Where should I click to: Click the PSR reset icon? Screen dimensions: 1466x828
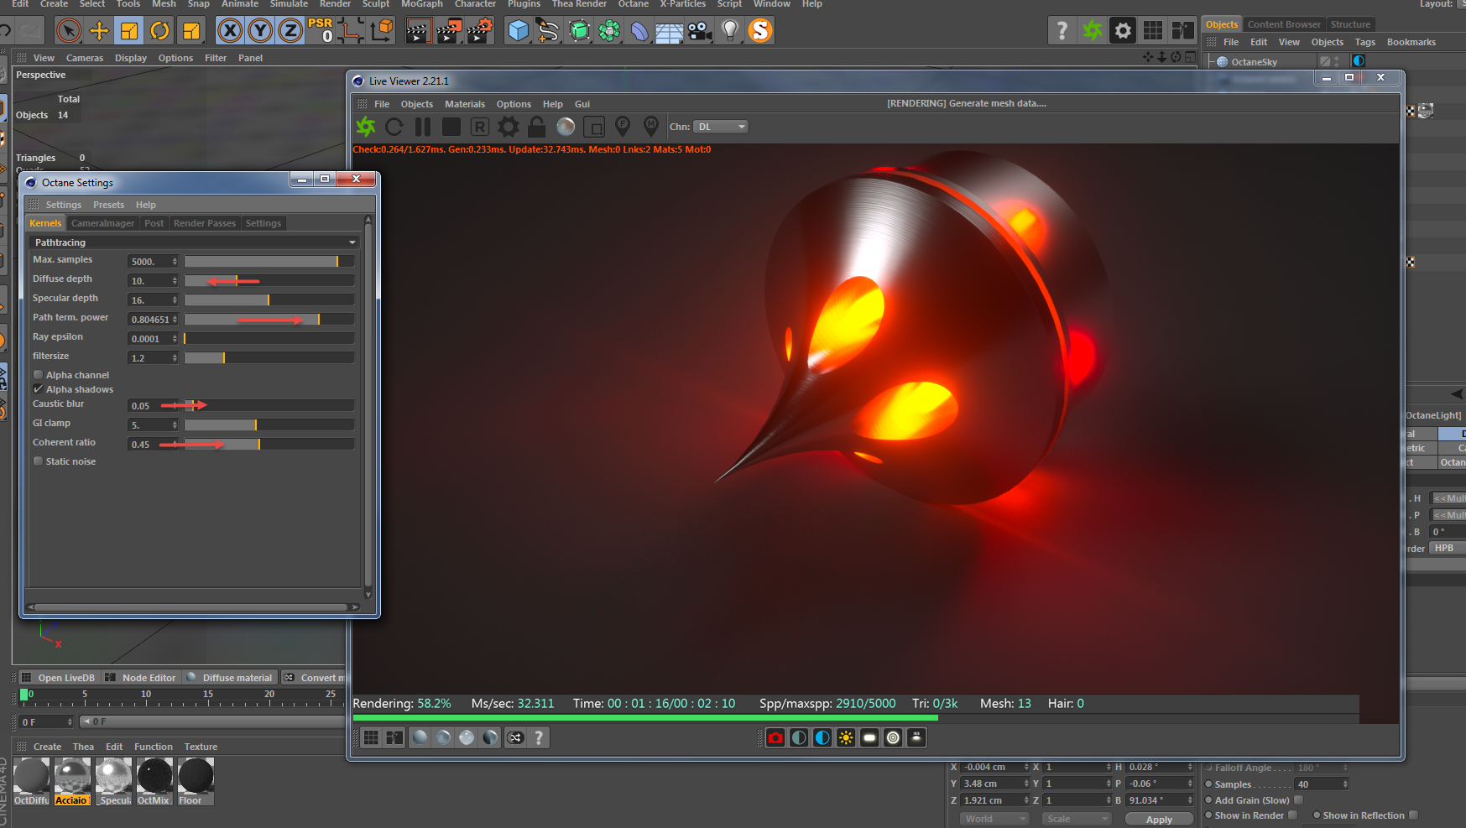point(321,31)
